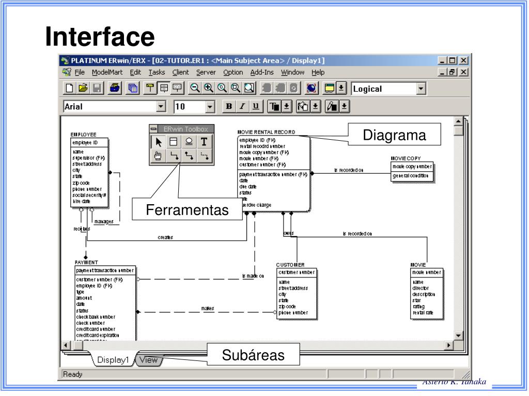Screen dimensions: 529x396
Task: Open the Tasks menu
Action: click(157, 72)
